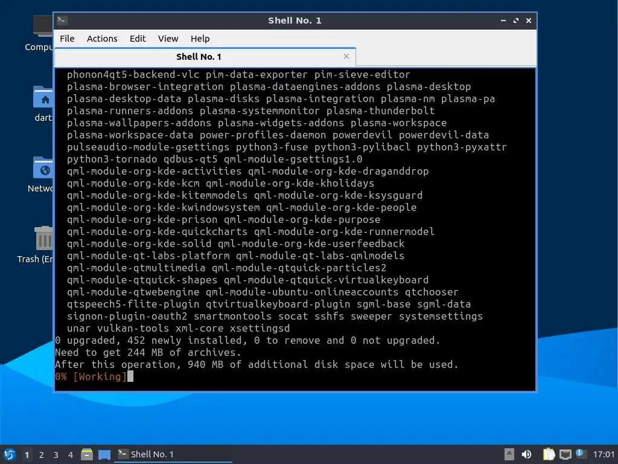Open the update notifier tray icon
The width and height of the screenshot is (618, 464).
581,454
